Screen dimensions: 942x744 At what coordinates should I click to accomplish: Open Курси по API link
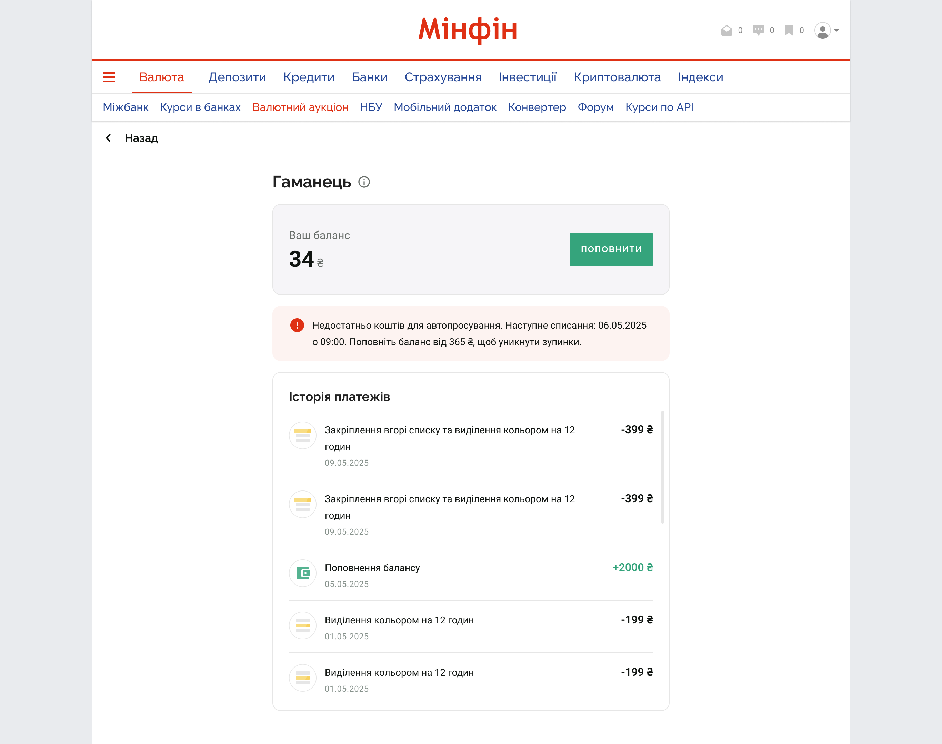[659, 107]
